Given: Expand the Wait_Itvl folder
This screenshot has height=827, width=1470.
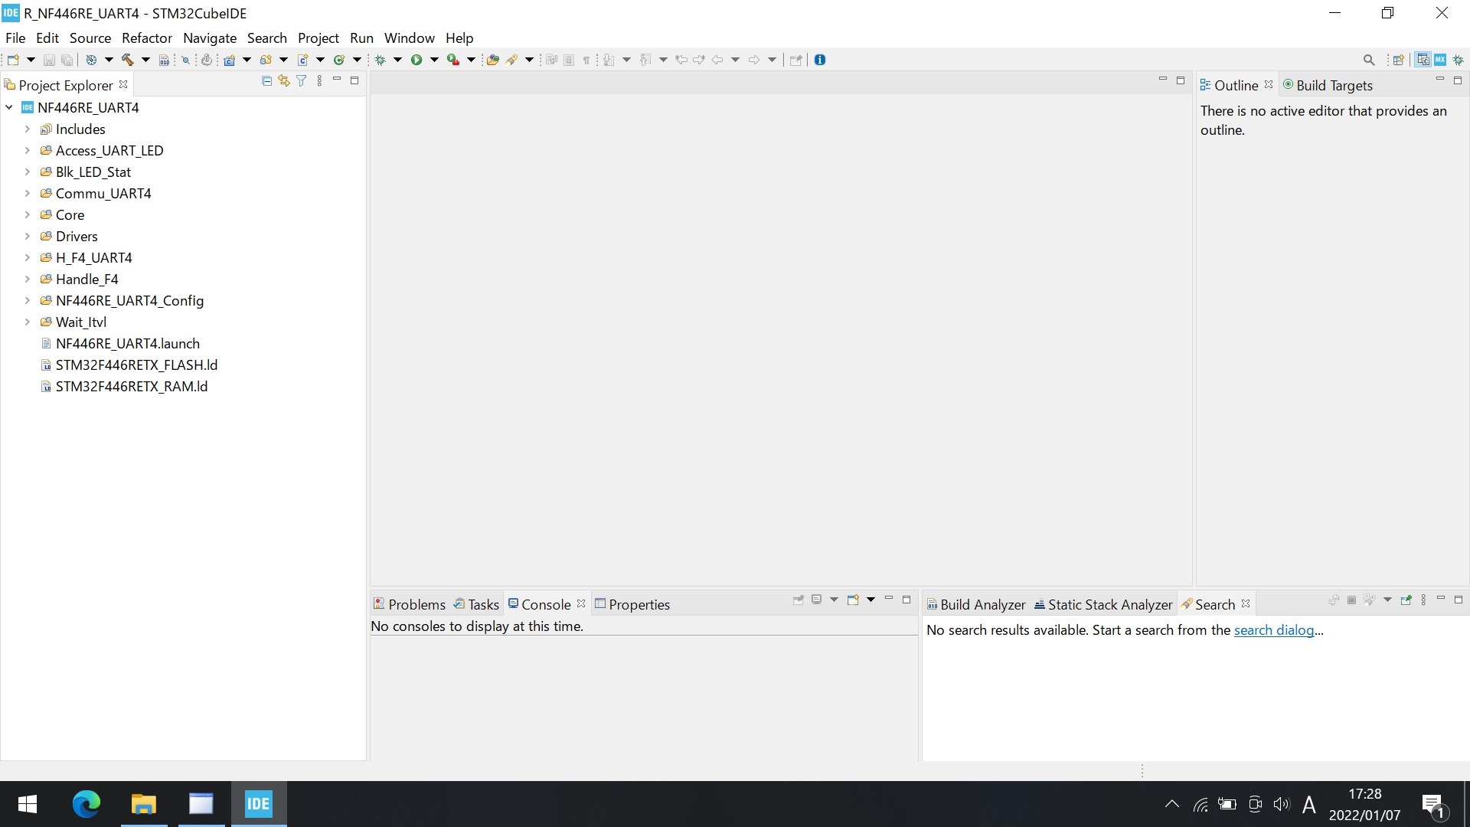Looking at the screenshot, I should point(28,322).
